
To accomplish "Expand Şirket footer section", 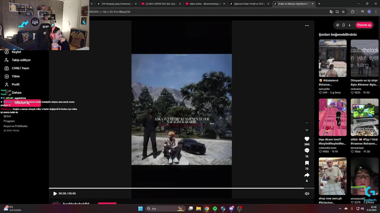I will pos(7,116).
